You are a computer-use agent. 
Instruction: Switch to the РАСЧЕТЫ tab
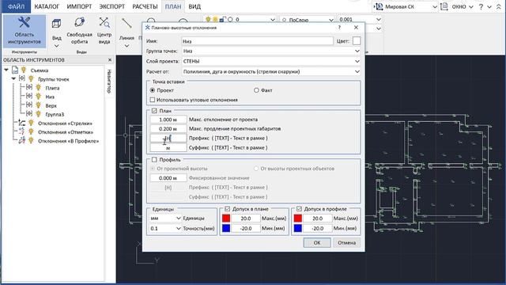pos(145,6)
